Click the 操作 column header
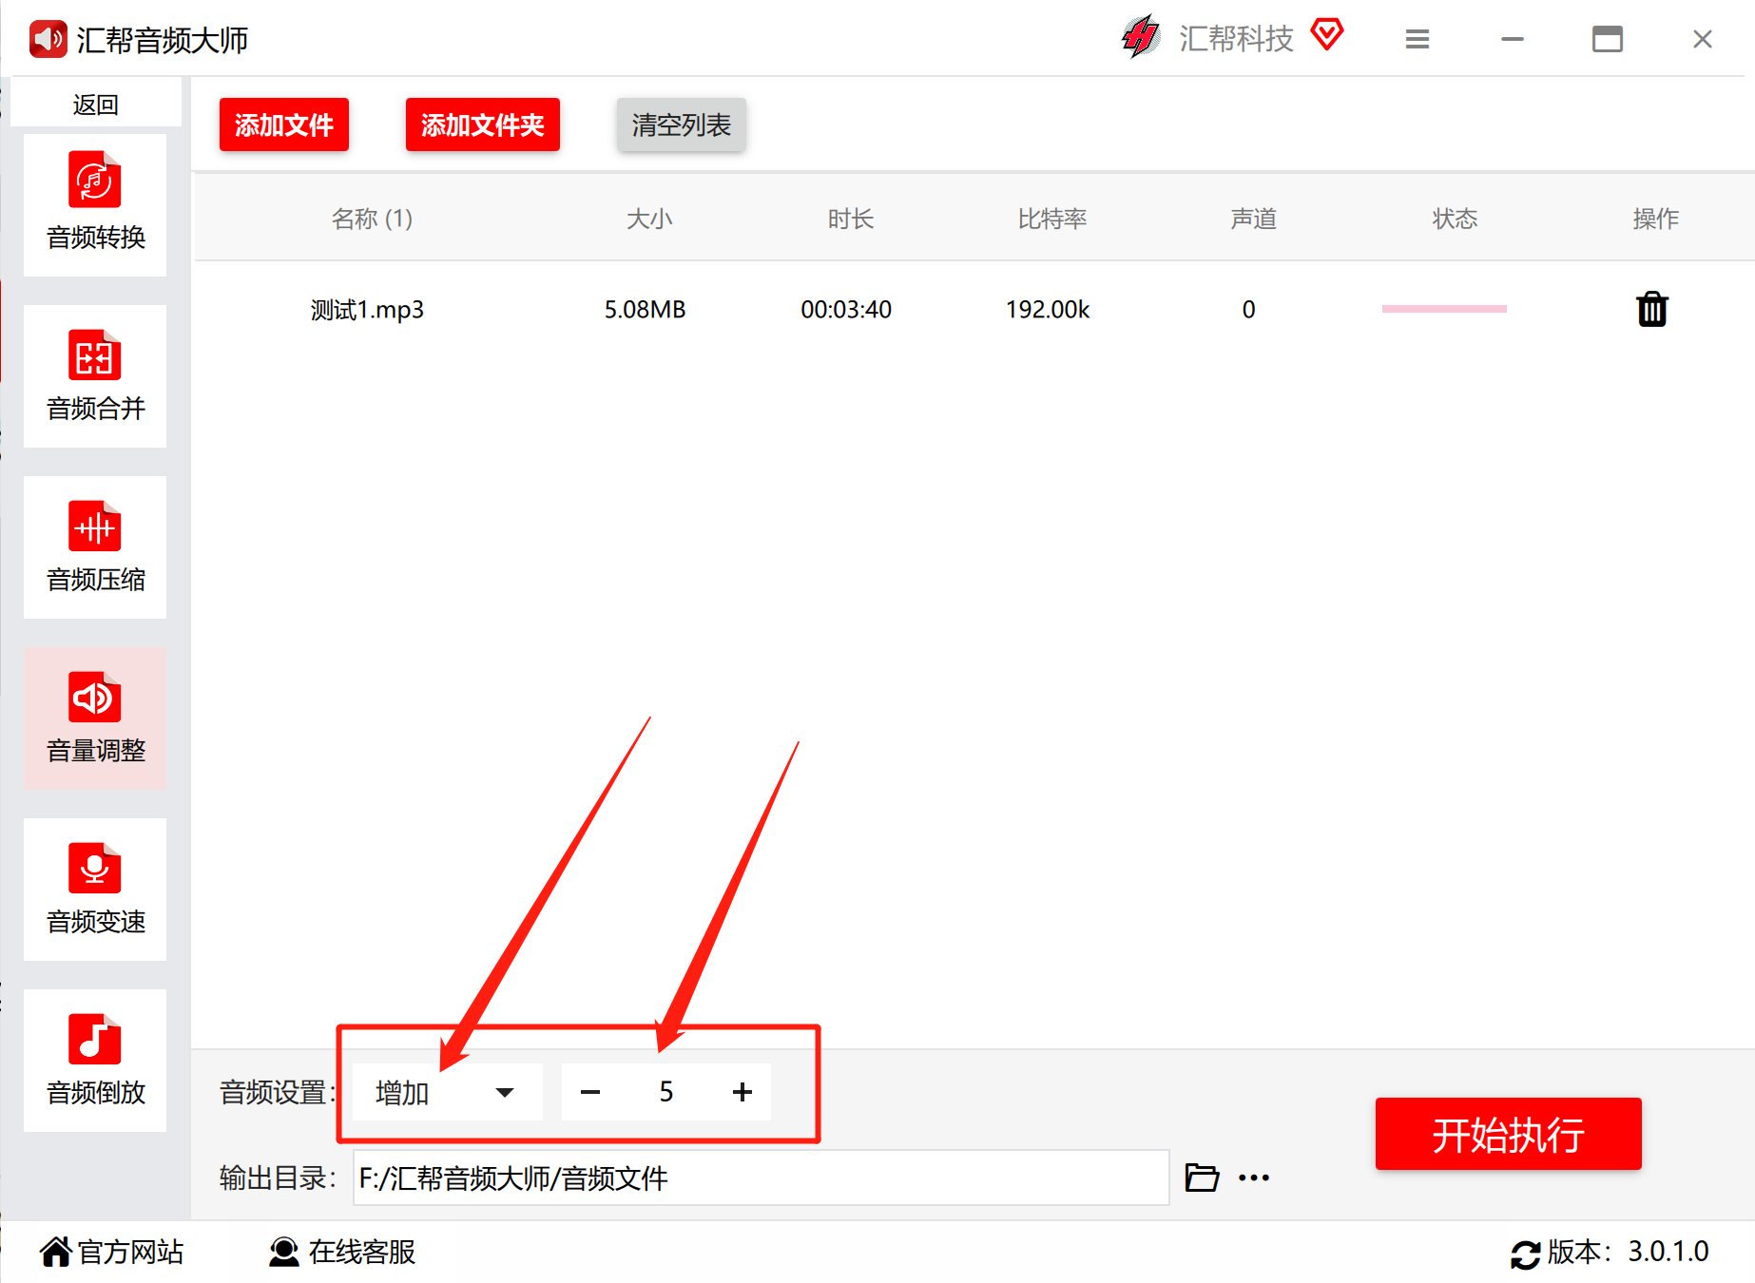 pyautogui.click(x=1656, y=219)
